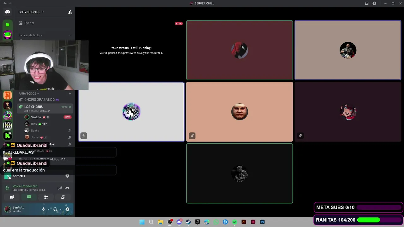Open the soundboard button

63,197
